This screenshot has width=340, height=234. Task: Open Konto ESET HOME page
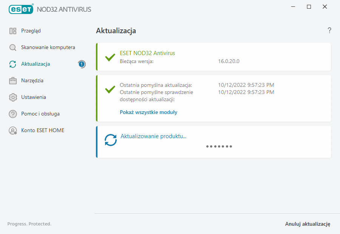43,131
